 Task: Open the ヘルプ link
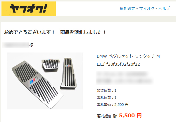[164, 9]
